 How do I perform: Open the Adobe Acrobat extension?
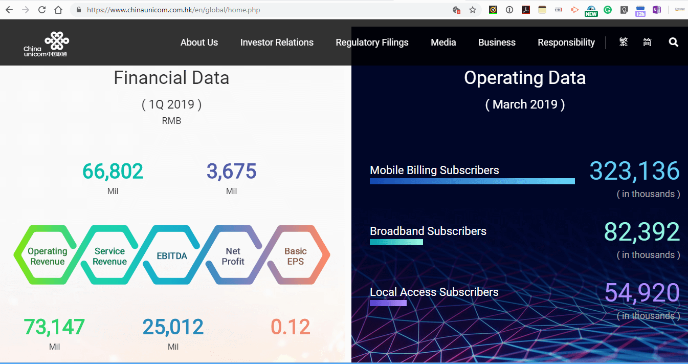(x=526, y=10)
